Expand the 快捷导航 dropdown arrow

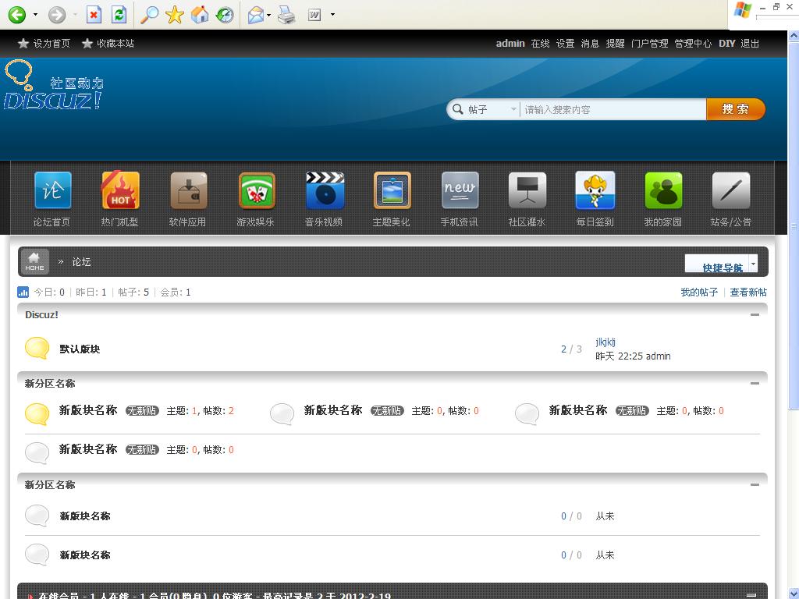pyautogui.click(x=754, y=262)
